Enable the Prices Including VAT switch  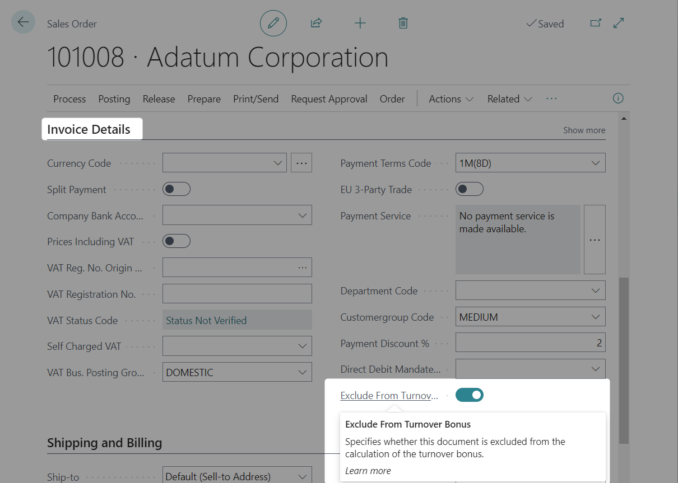[177, 241]
